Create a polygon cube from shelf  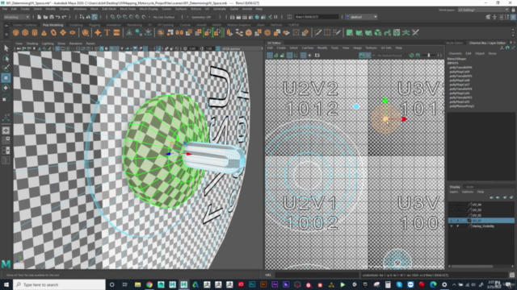coord(25,32)
